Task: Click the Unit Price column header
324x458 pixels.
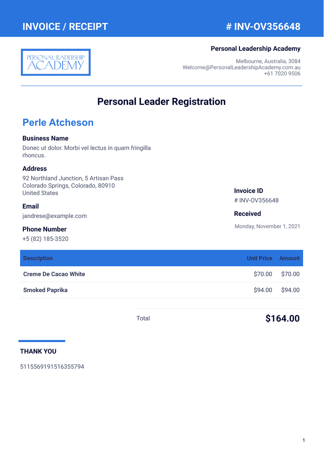Action: [x=259, y=258]
